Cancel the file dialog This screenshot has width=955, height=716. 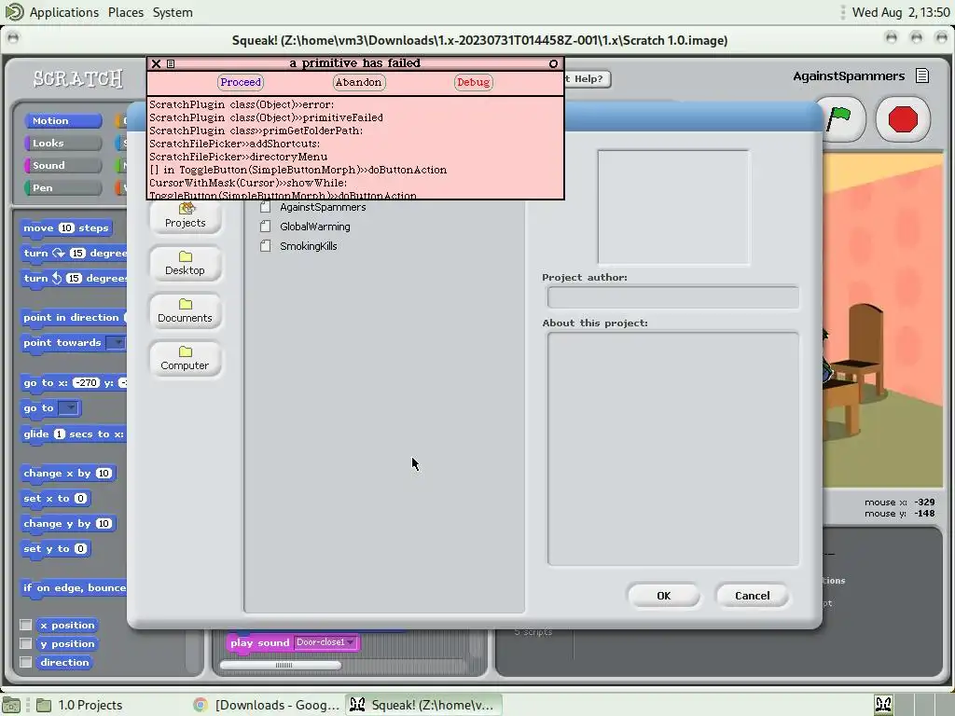pyautogui.click(x=753, y=596)
